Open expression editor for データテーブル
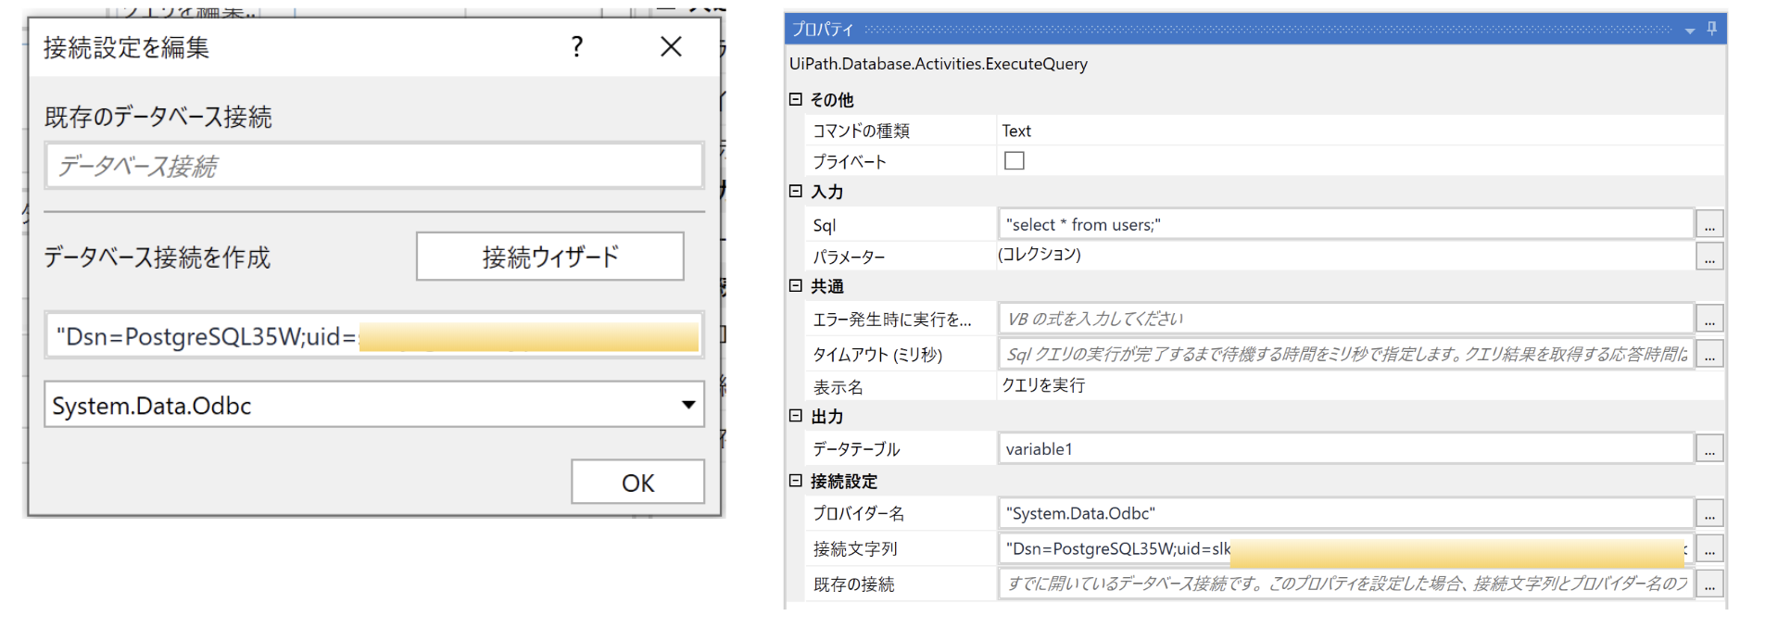Image resolution: width=1790 pixels, height=628 pixels. click(x=1709, y=448)
